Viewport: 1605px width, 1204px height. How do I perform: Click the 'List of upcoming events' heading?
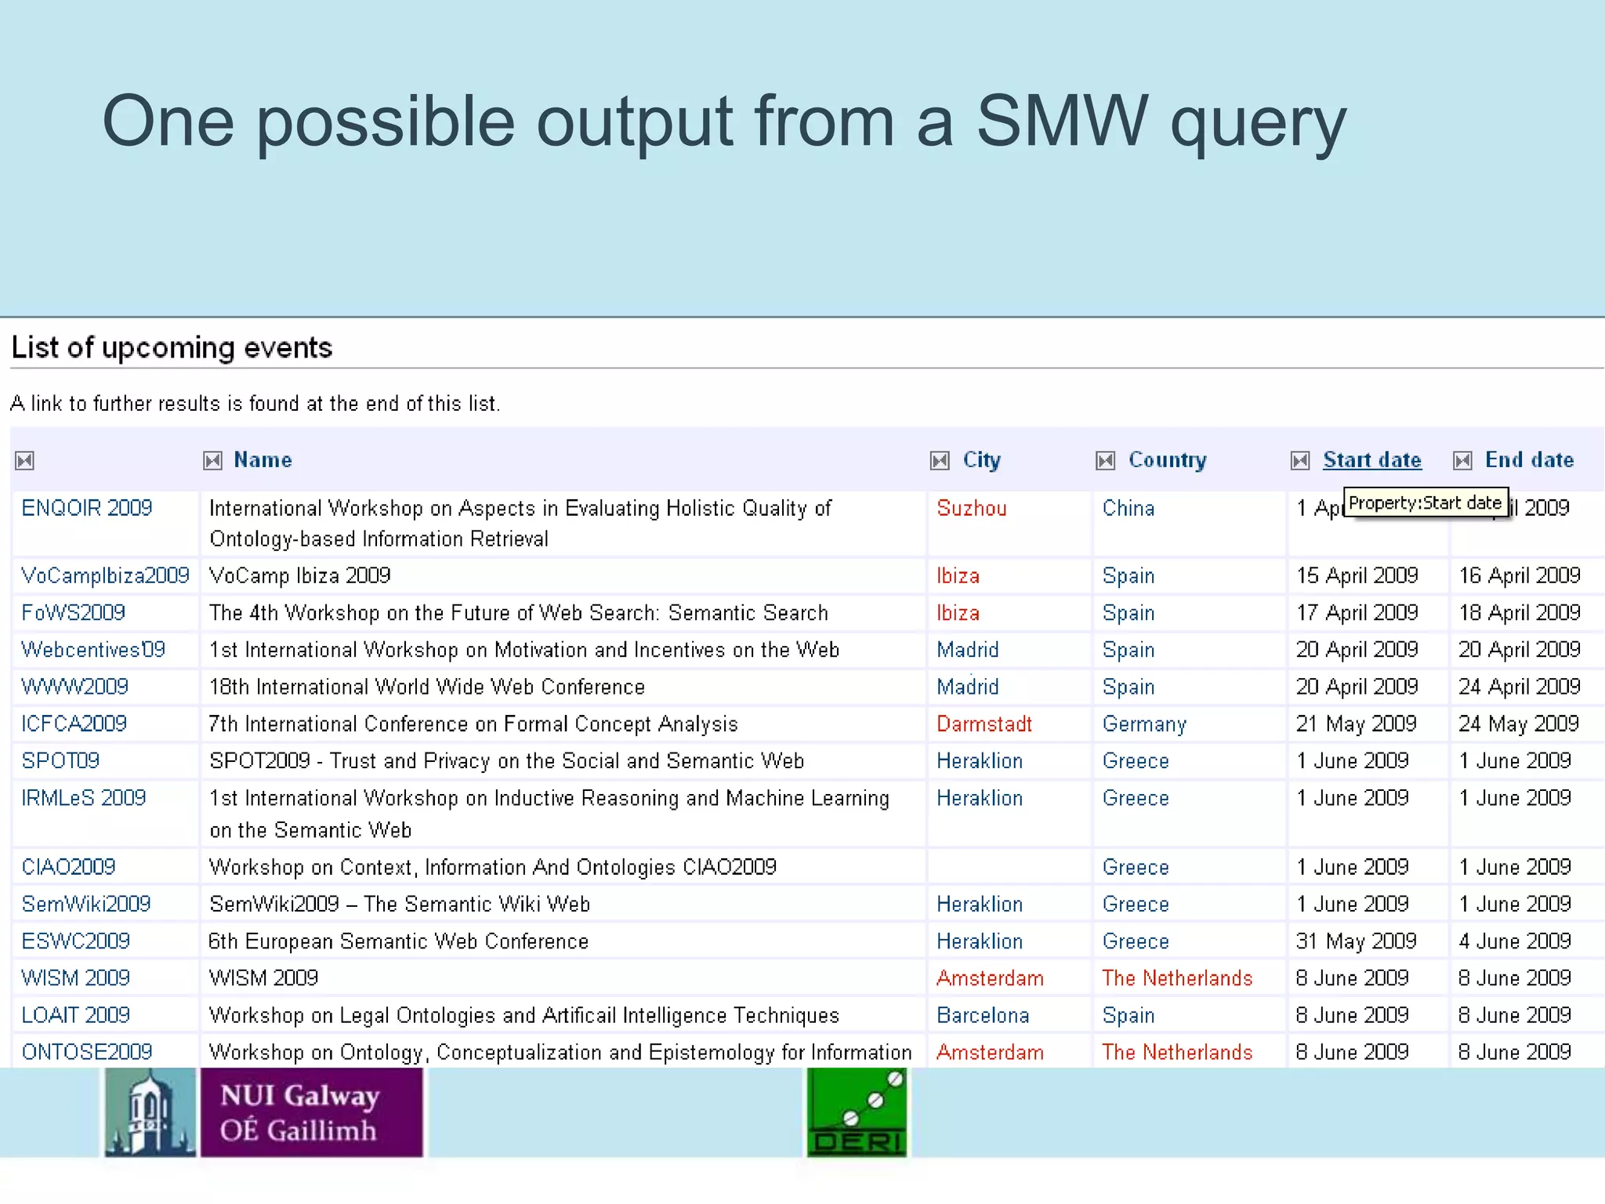coord(172,347)
